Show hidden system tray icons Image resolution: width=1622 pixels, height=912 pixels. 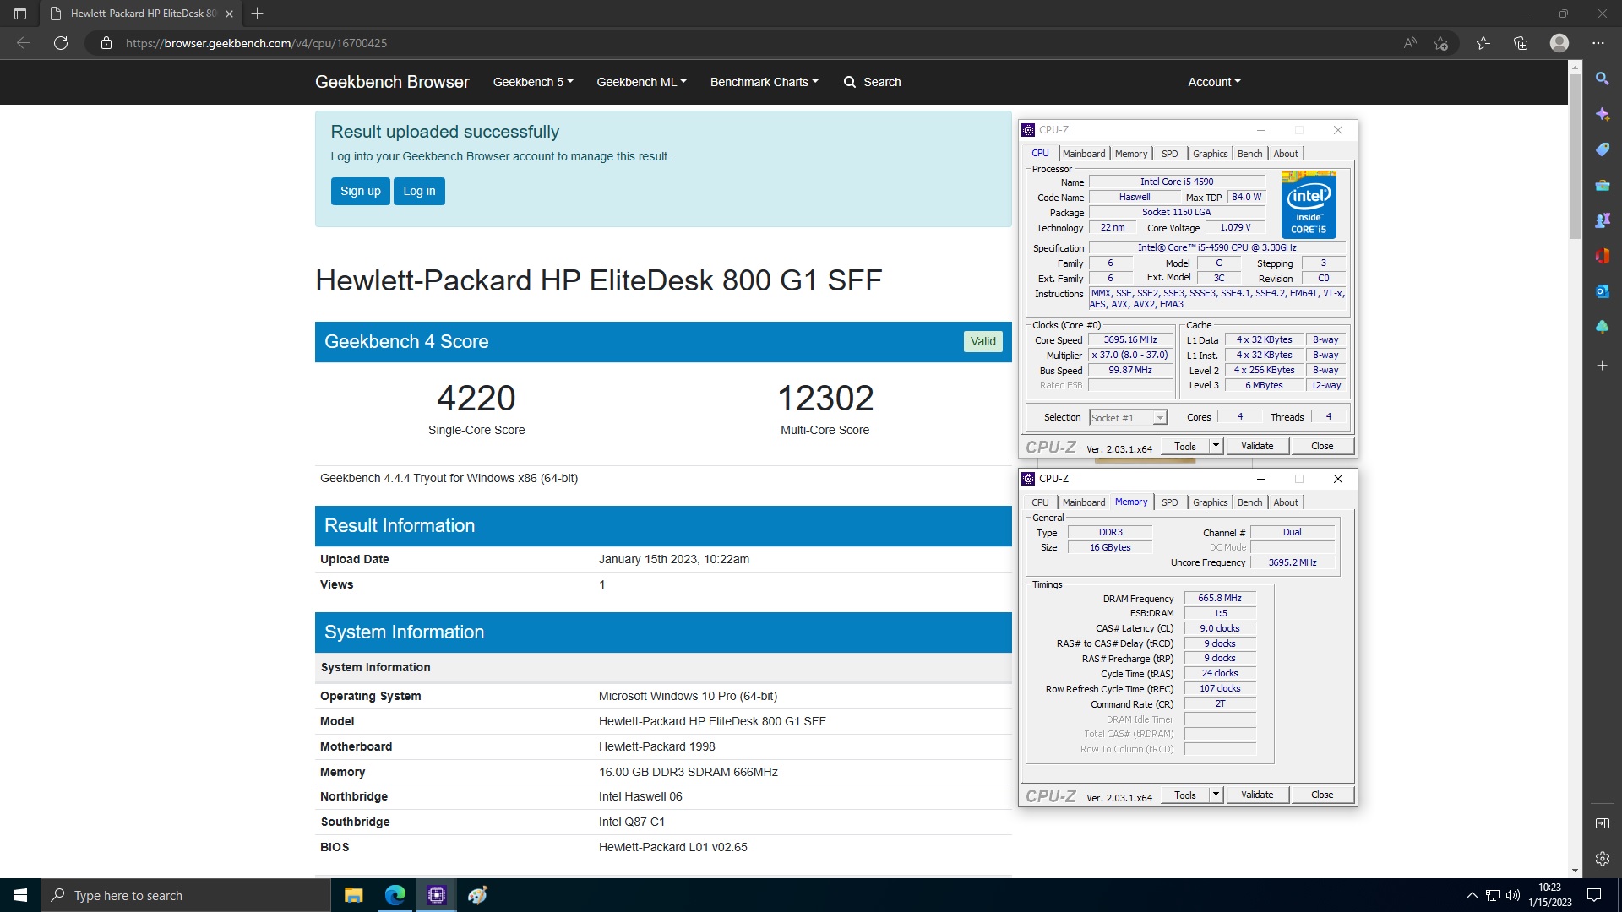1472,895
